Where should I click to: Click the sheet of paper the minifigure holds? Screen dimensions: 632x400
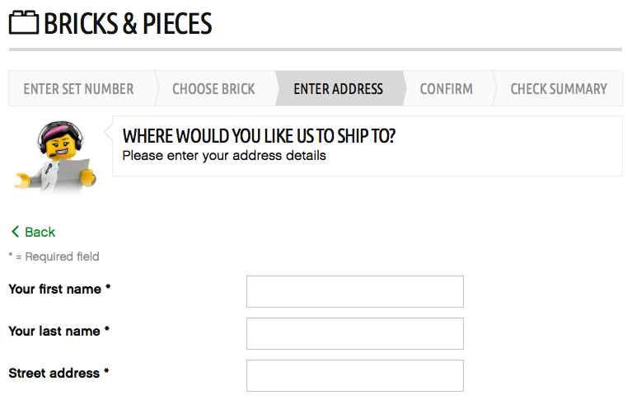pos(73,172)
